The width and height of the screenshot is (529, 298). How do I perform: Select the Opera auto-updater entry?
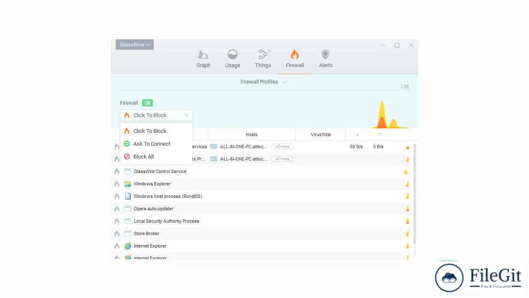click(x=262, y=209)
